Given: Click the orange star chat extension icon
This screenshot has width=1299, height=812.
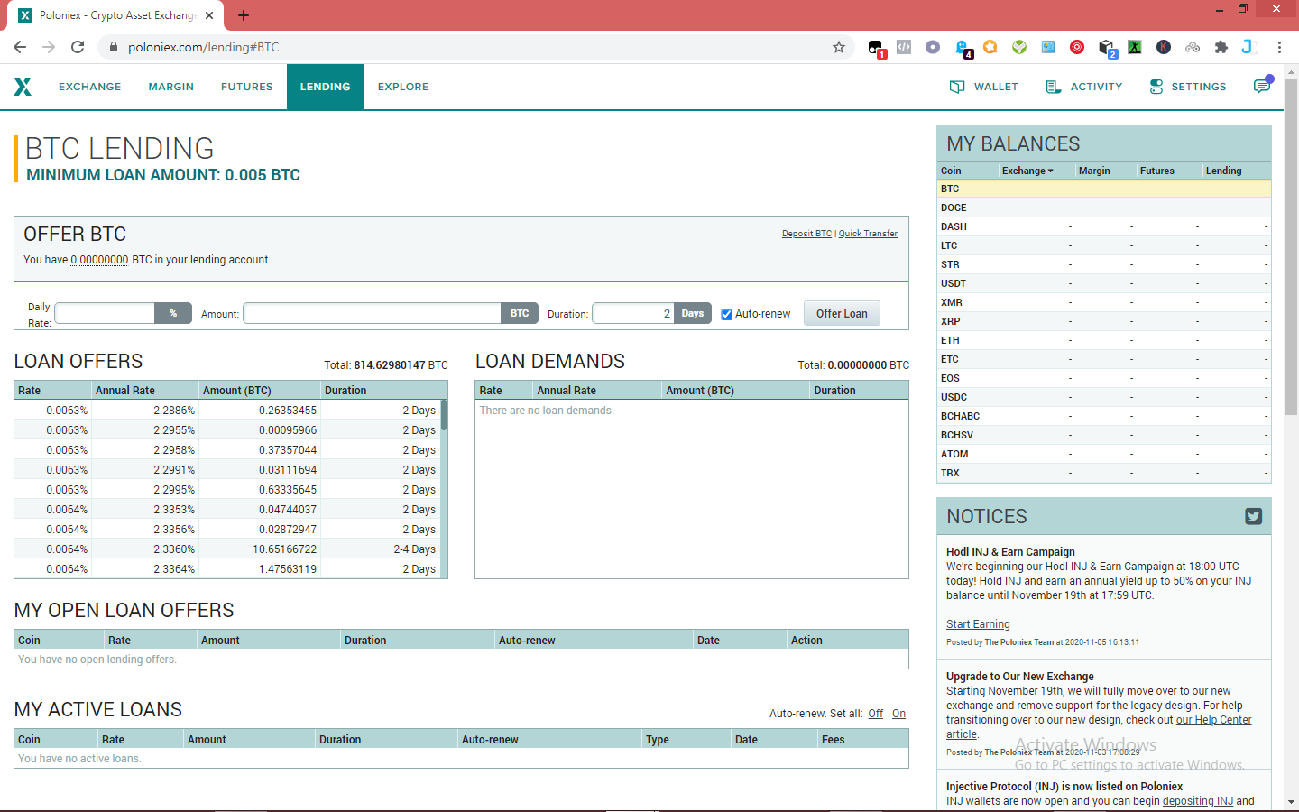Looking at the screenshot, I should point(990,47).
